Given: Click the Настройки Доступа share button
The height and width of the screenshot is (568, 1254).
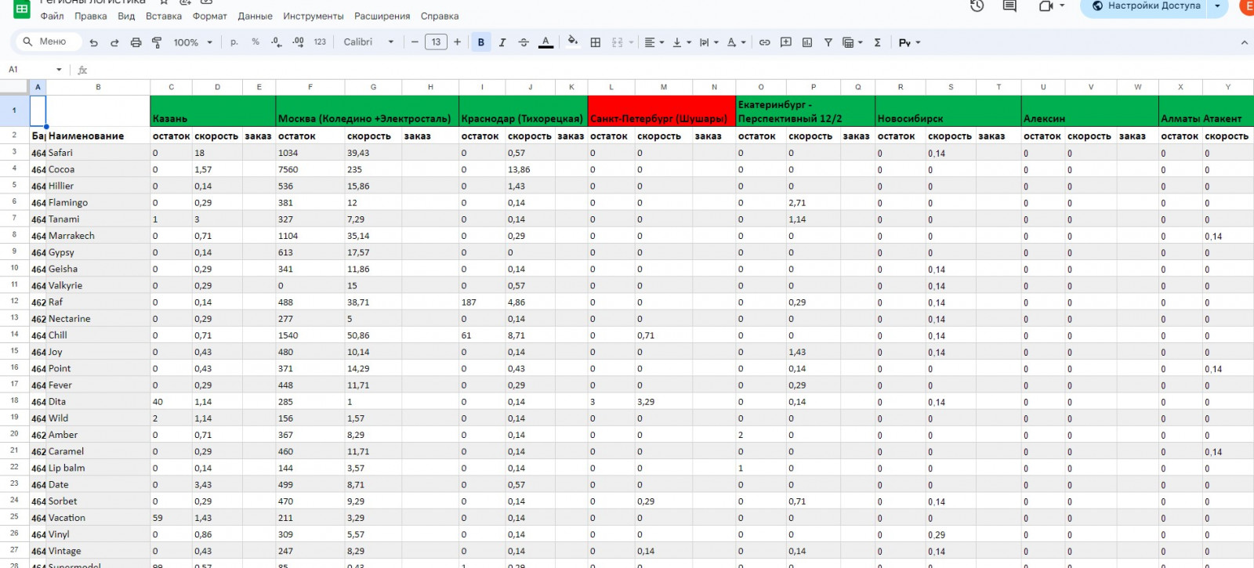Looking at the screenshot, I should (1145, 6).
